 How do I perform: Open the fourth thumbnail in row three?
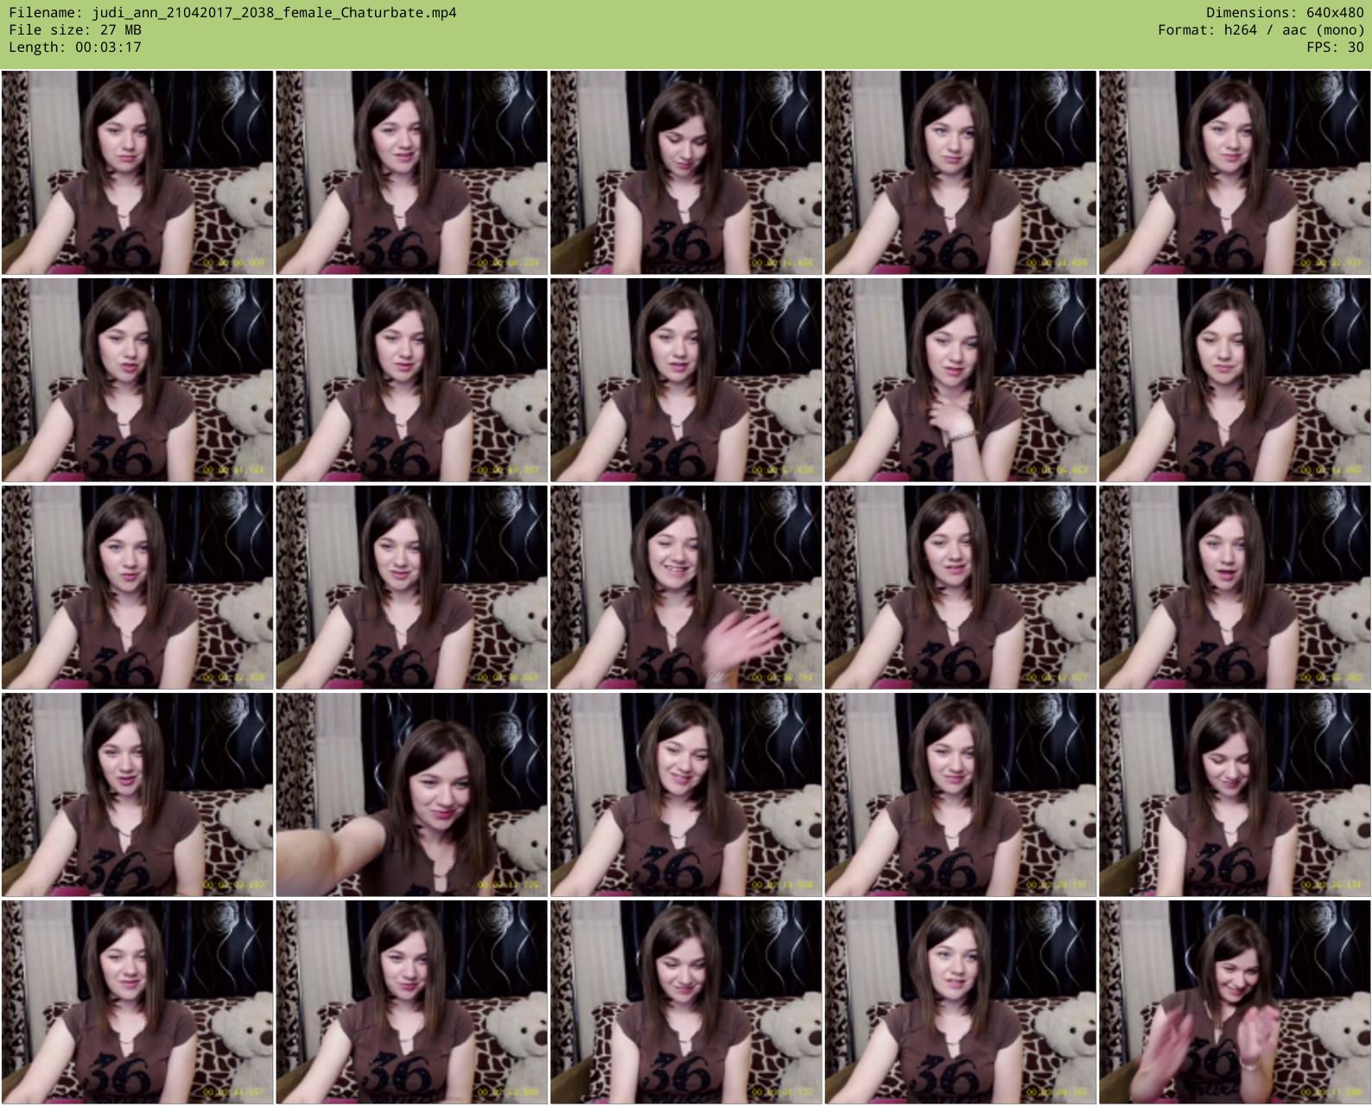tap(960, 588)
